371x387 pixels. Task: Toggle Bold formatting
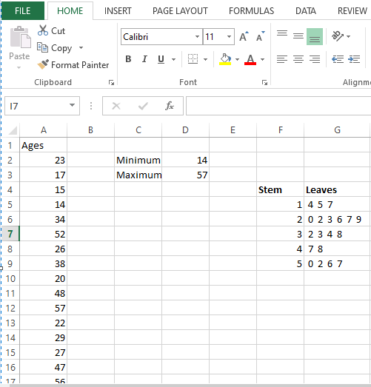128,59
